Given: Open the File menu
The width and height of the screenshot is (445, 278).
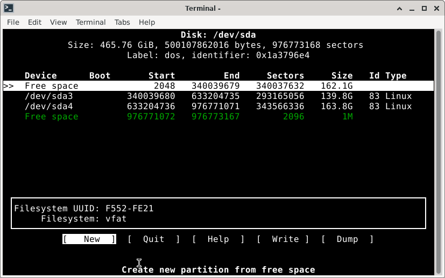Looking at the screenshot, I should click(x=13, y=22).
